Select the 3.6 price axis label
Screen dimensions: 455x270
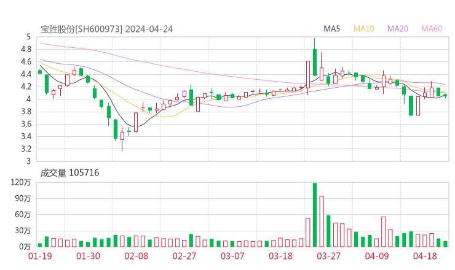click(x=26, y=124)
